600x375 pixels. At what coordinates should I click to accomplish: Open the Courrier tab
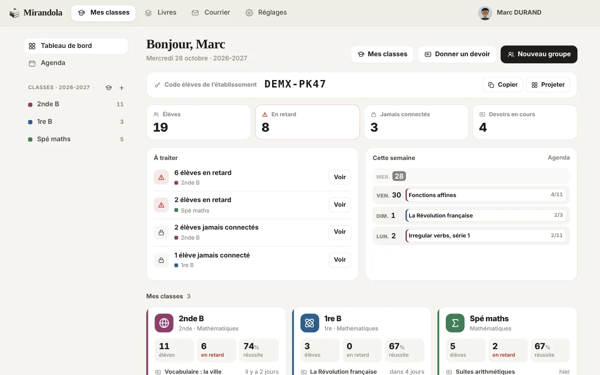[x=211, y=13]
